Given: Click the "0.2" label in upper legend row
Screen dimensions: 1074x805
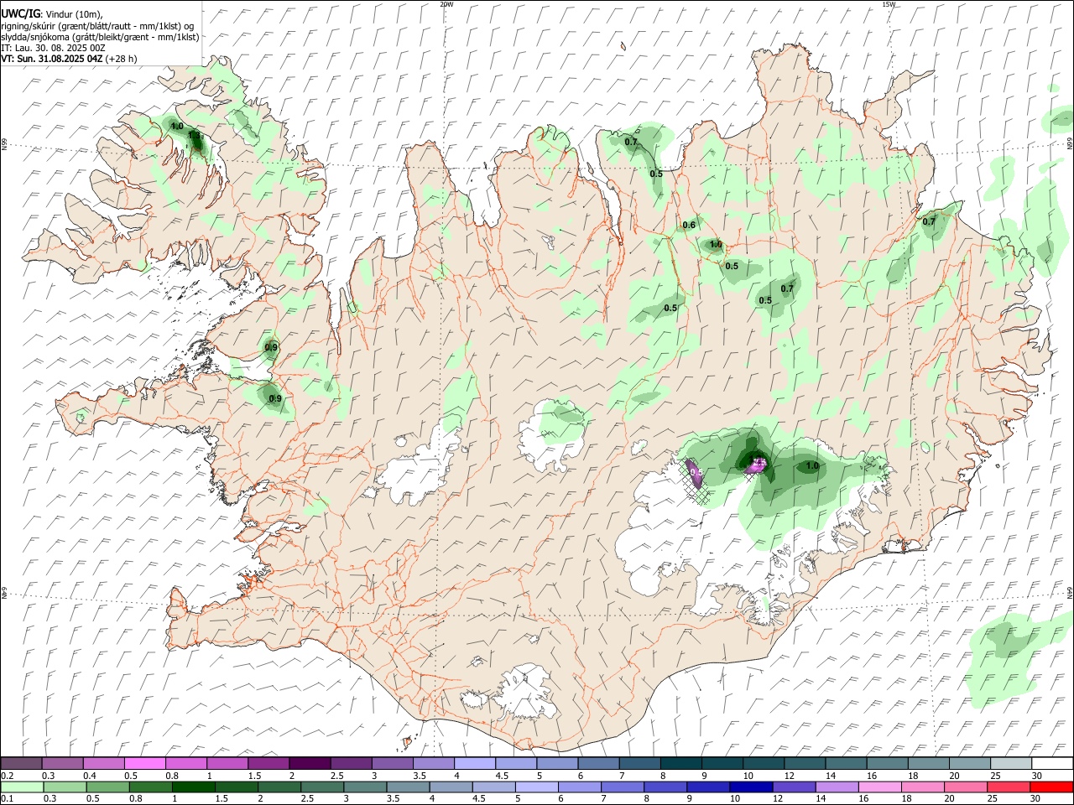Looking at the screenshot, I should pos(7,776).
